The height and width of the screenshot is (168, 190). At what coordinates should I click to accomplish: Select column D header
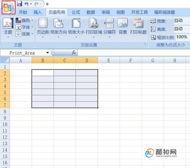coord(87,60)
